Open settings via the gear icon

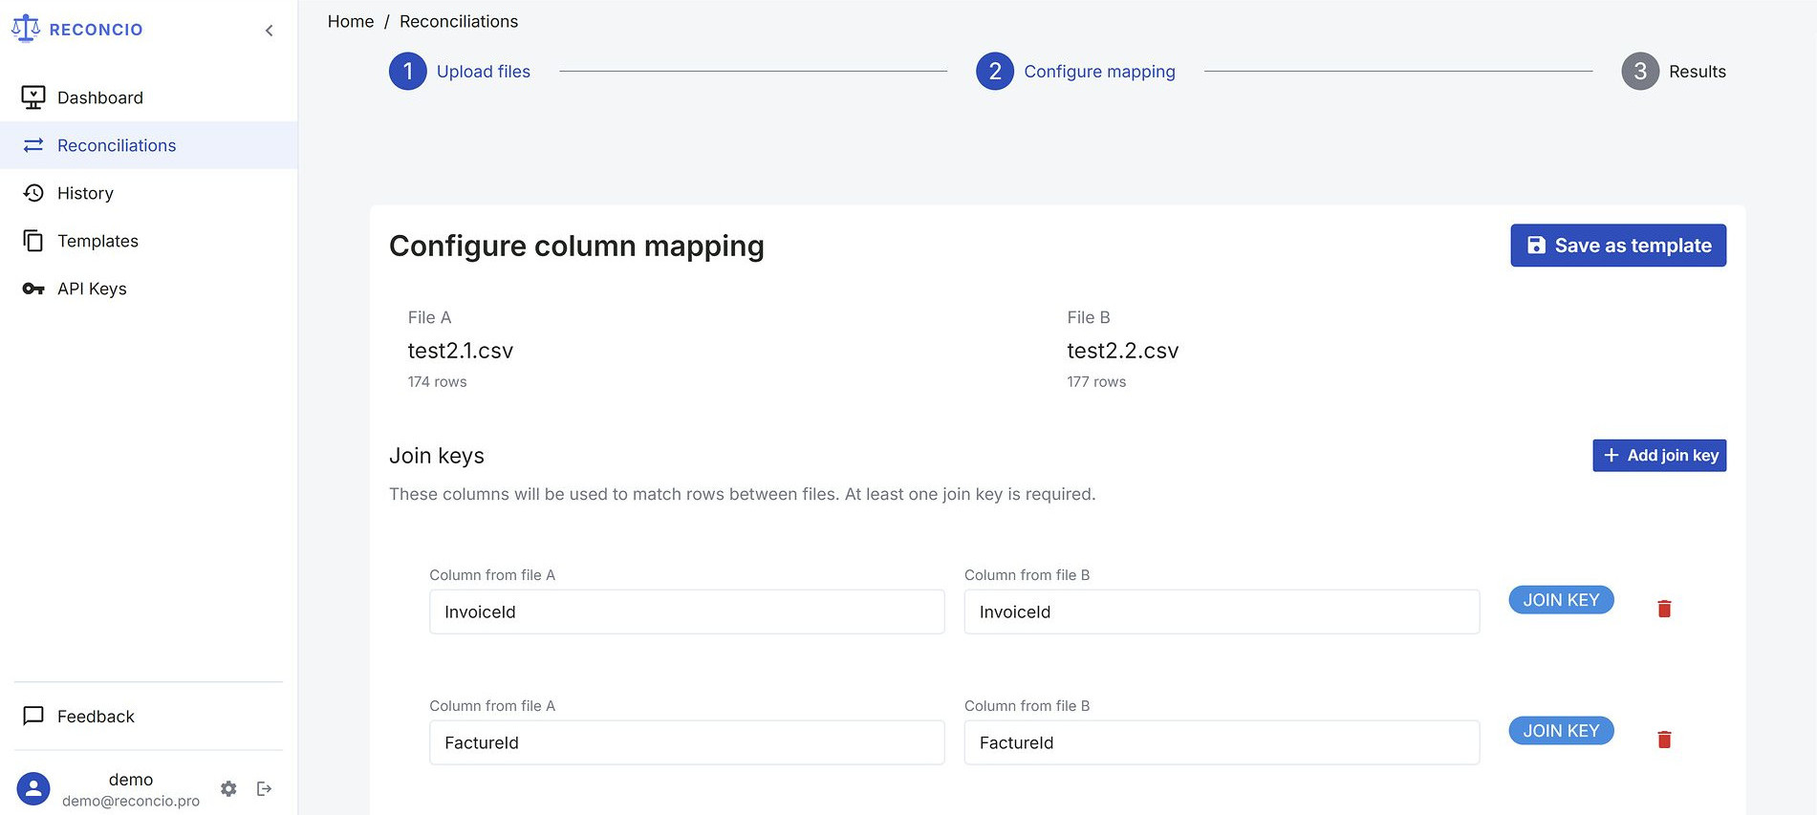pos(228,789)
